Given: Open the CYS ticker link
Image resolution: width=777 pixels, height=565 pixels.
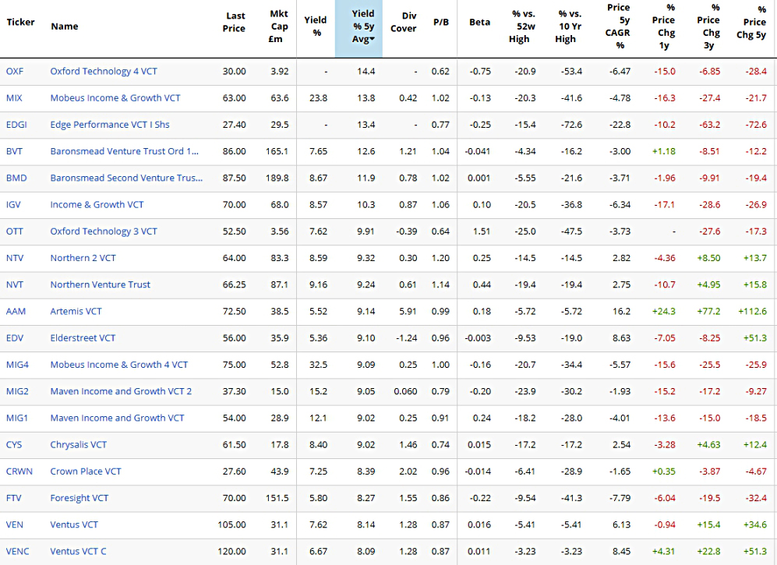Looking at the screenshot, I should coord(14,445).
